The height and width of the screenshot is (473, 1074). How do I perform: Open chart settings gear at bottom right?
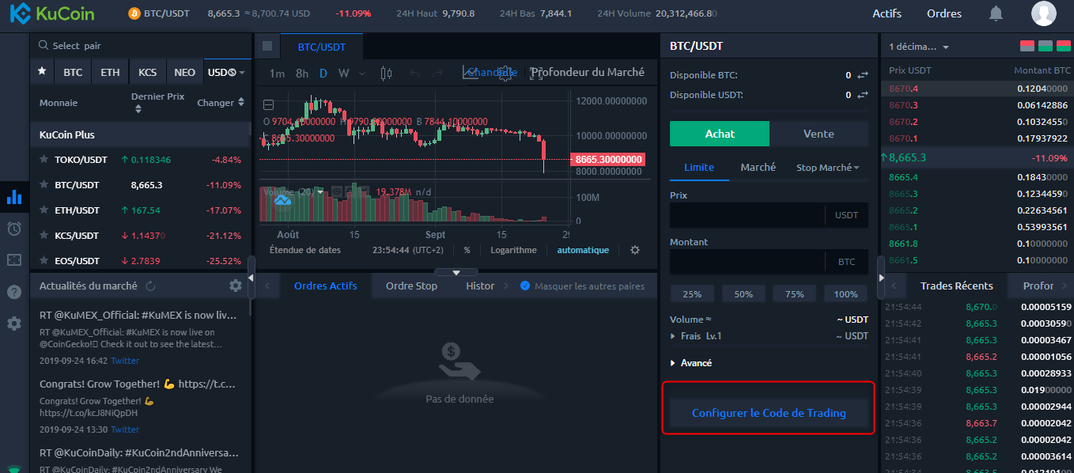tap(635, 250)
